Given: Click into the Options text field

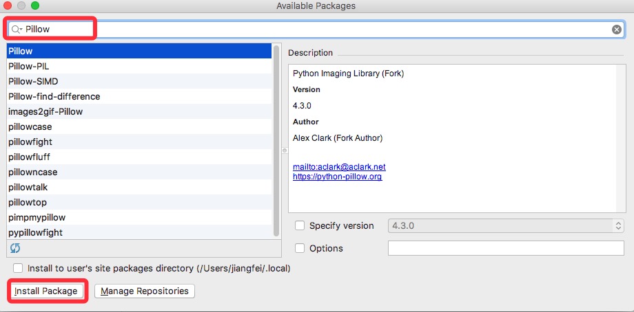Looking at the screenshot, I should tap(506, 248).
